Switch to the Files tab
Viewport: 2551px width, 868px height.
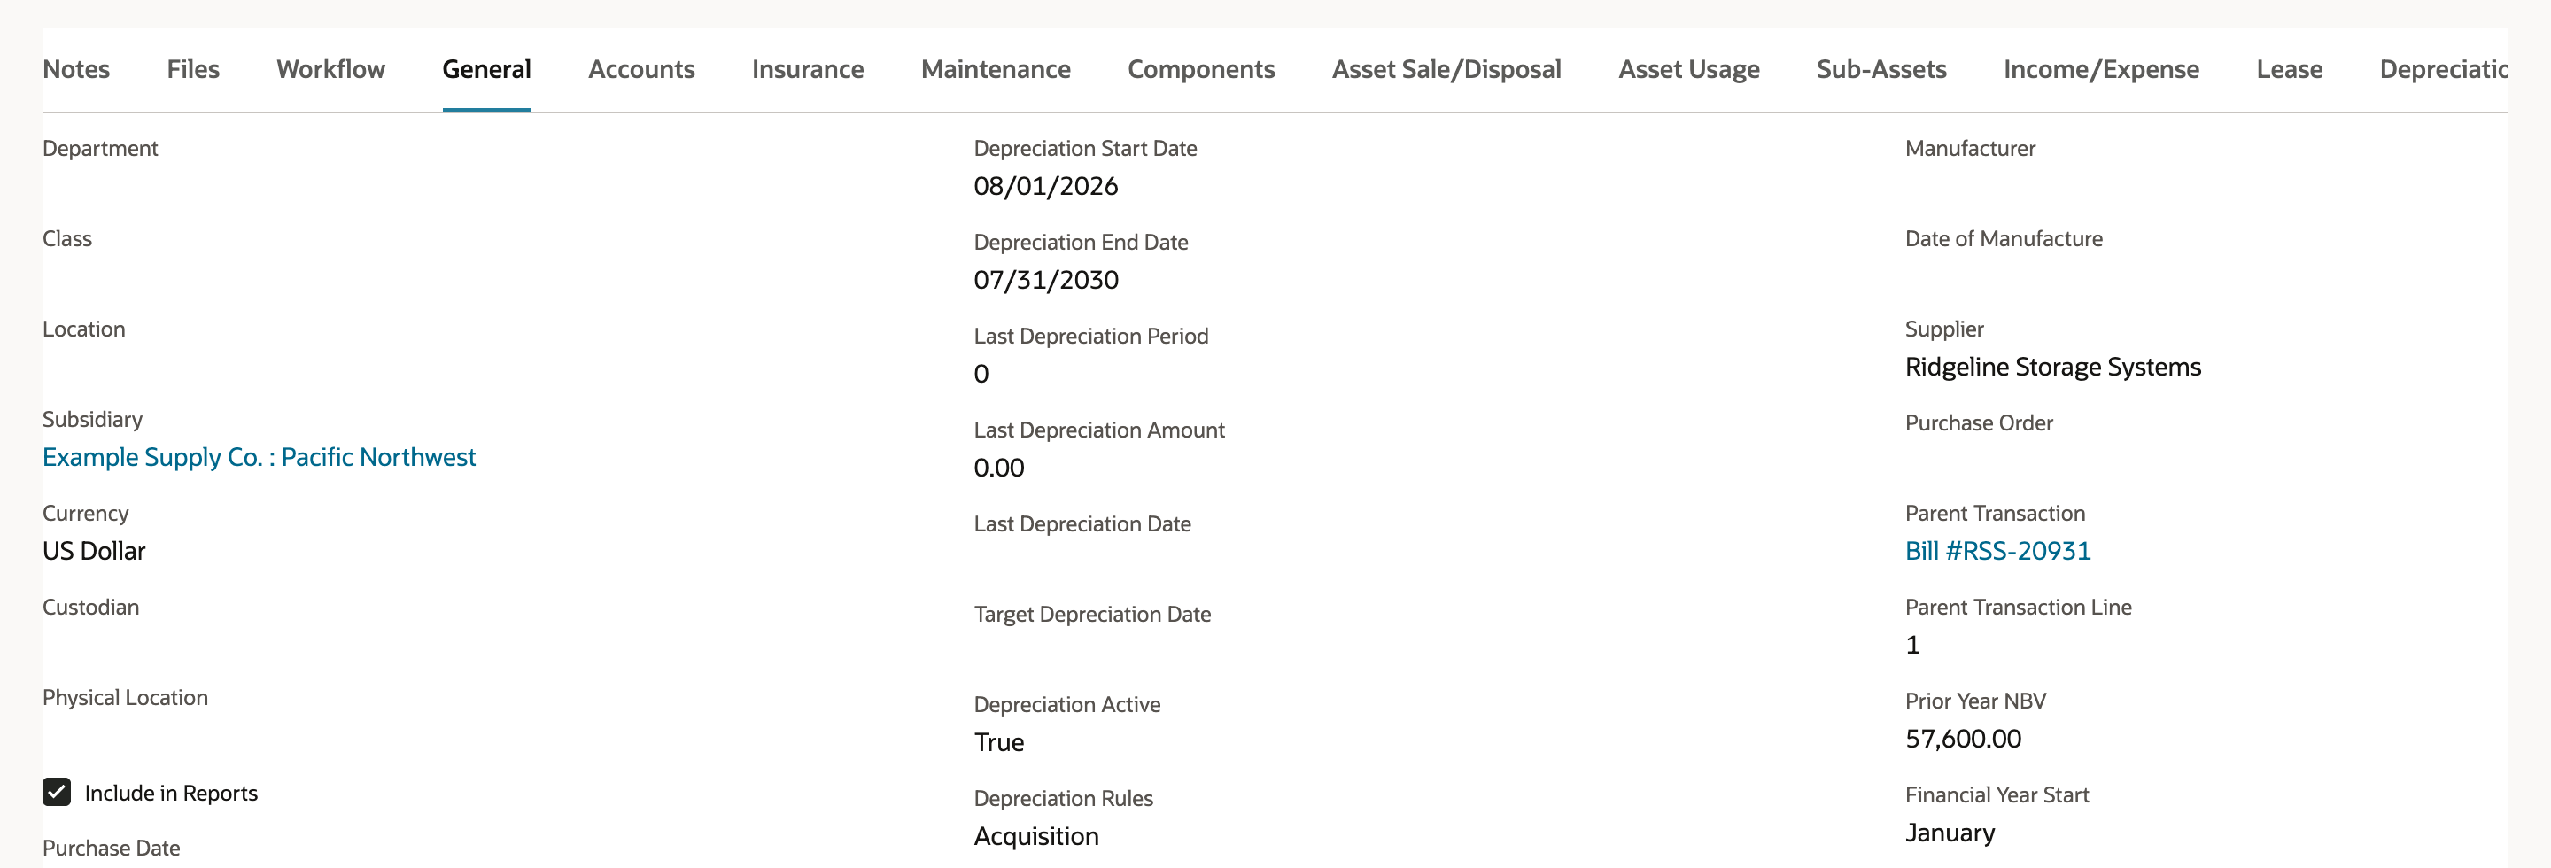pos(193,69)
